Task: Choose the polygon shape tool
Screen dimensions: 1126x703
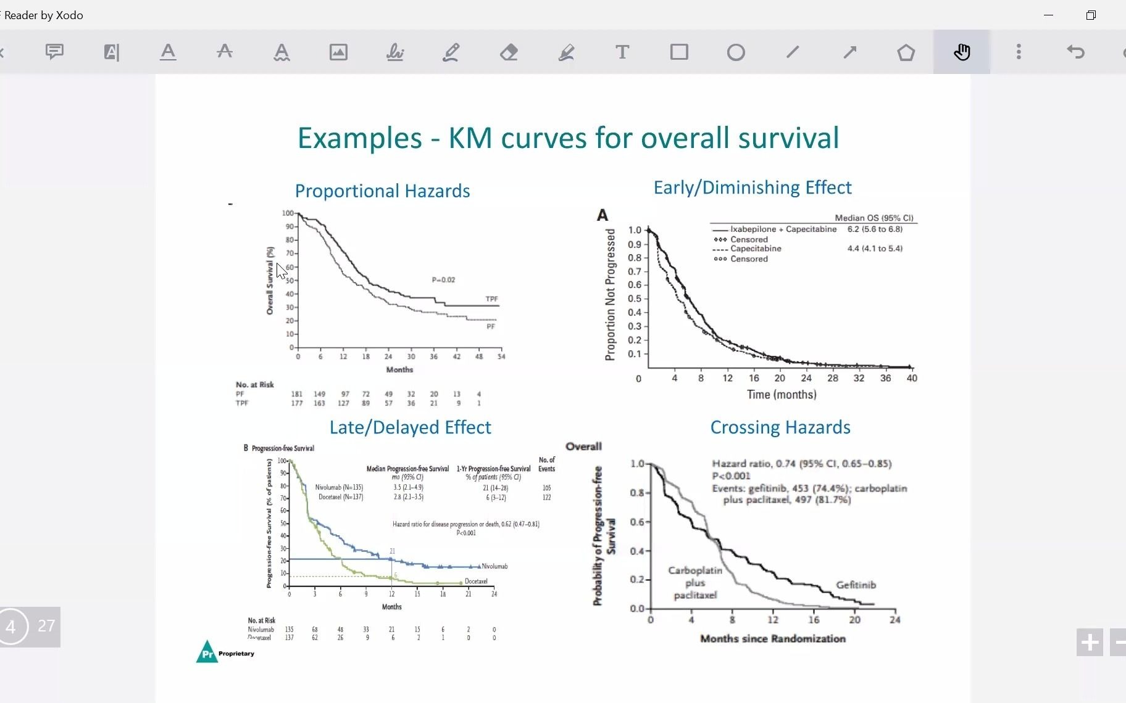Action: 906,52
